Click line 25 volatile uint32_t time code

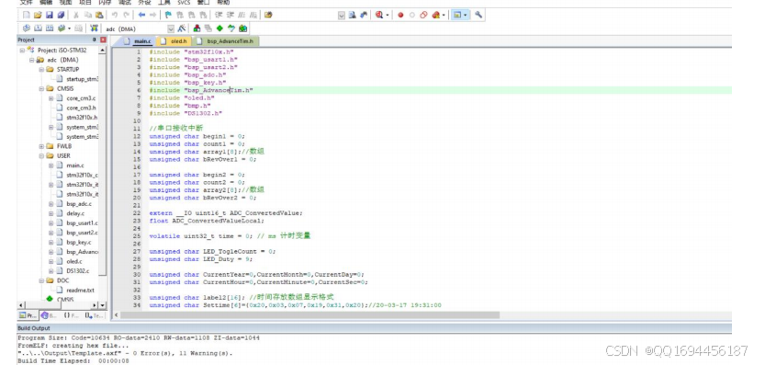click(230, 236)
